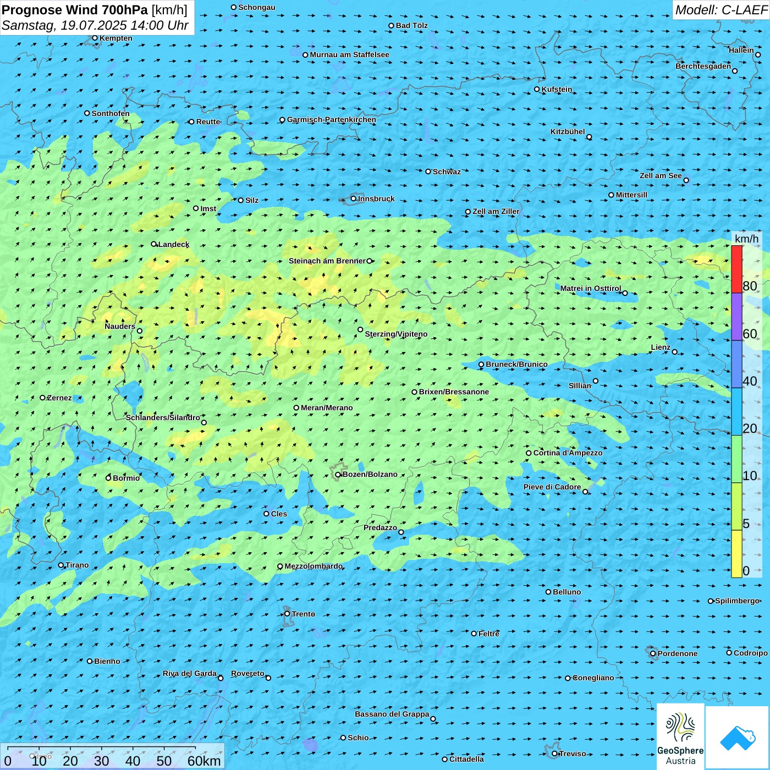Image resolution: width=770 pixels, height=770 pixels.
Task: Click the Zell am See label
Action: [661, 175]
